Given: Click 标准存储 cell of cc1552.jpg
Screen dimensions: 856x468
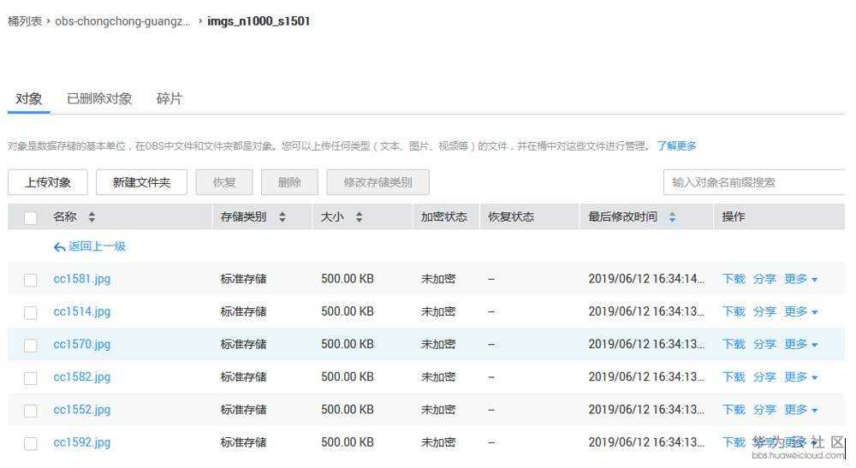Looking at the screenshot, I should pyautogui.click(x=243, y=410).
